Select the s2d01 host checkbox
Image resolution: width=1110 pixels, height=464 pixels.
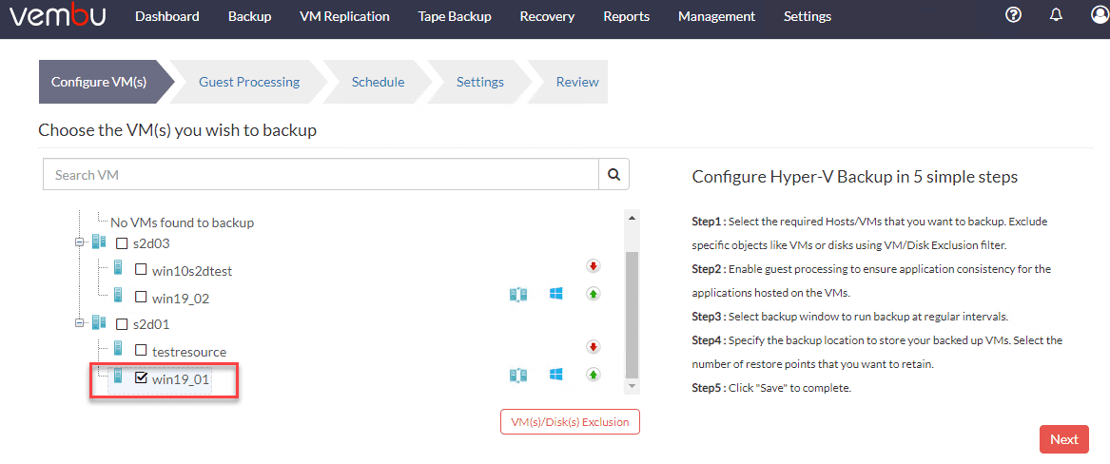(x=122, y=324)
